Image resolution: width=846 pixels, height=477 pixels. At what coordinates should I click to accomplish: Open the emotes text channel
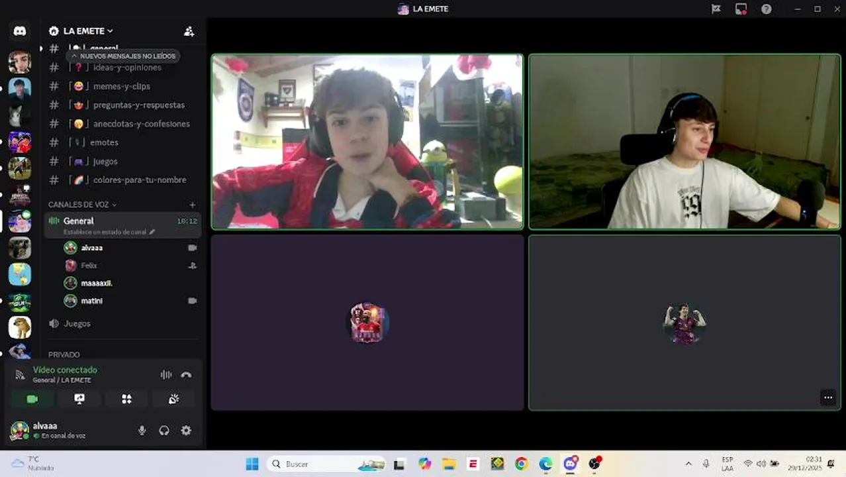(123, 142)
